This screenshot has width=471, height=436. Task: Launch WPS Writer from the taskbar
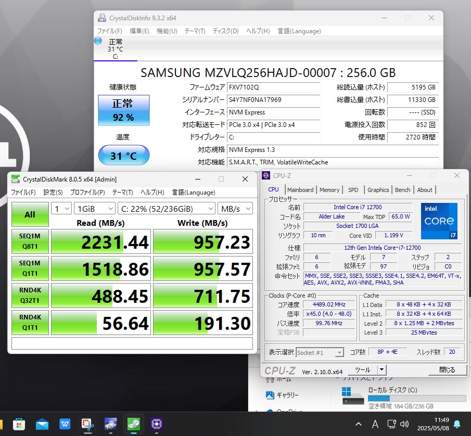tap(65, 424)
